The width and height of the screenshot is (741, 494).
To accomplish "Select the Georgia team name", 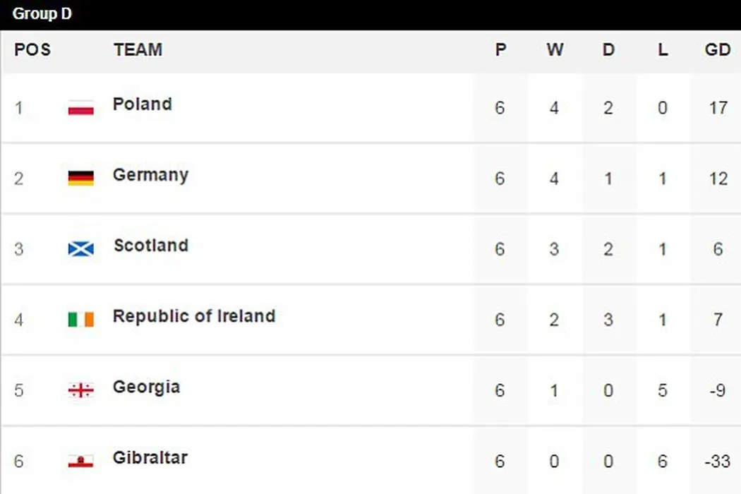I will point(146,387).
